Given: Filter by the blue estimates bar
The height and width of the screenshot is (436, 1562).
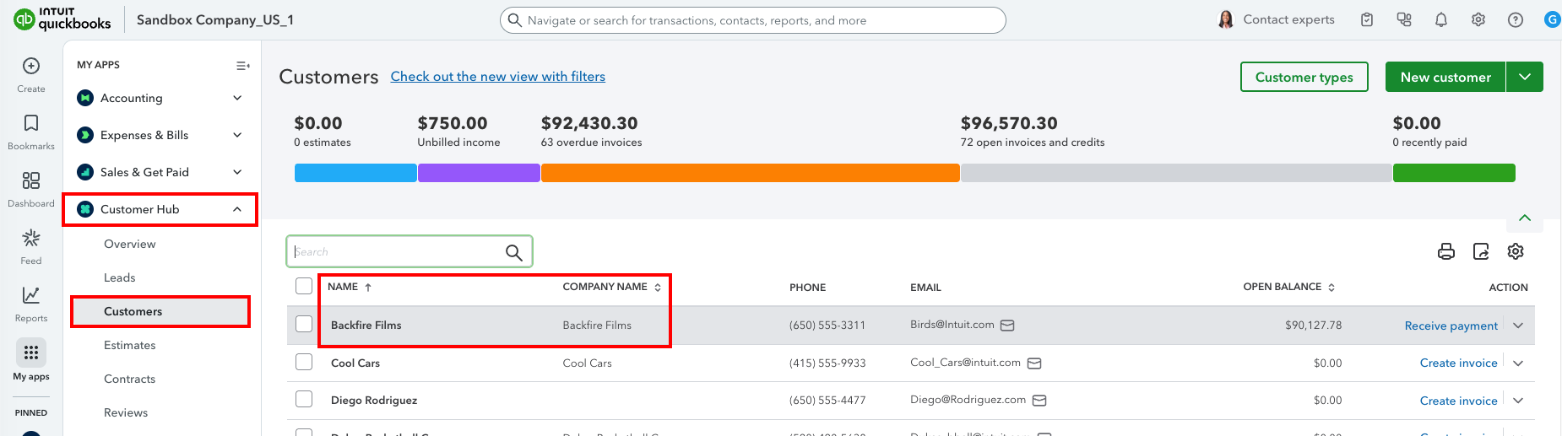Looking at the screenshot, I should tap(355, 173).
